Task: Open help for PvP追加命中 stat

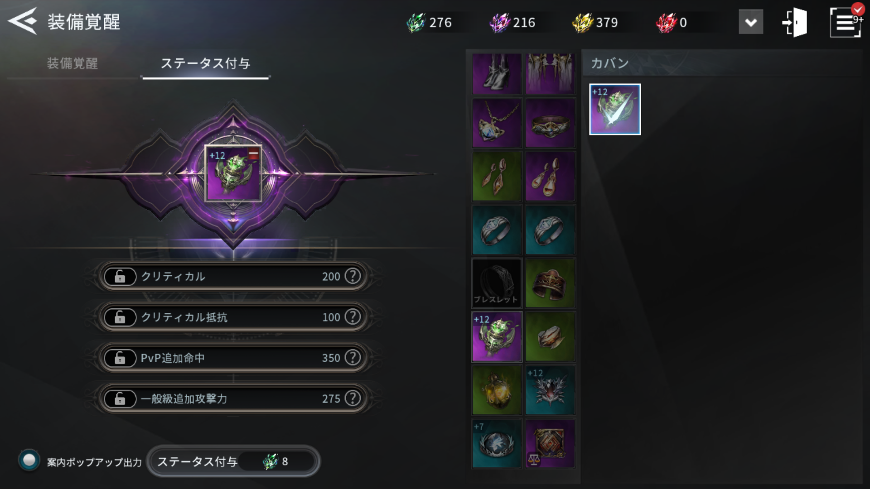Action: (353, 357)
